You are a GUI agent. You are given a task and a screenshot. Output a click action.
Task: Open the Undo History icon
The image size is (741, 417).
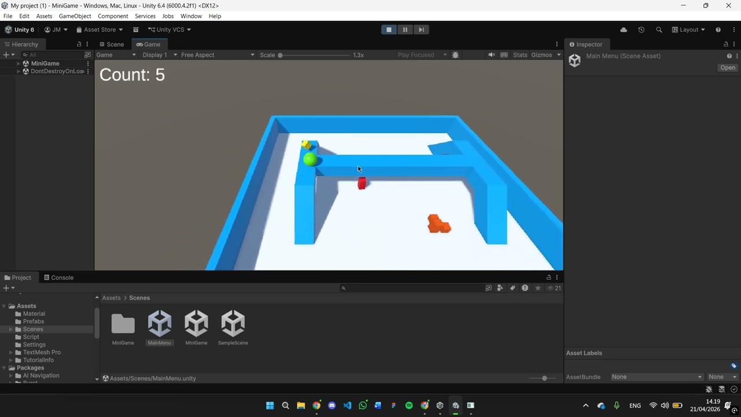tap(641, 30)
